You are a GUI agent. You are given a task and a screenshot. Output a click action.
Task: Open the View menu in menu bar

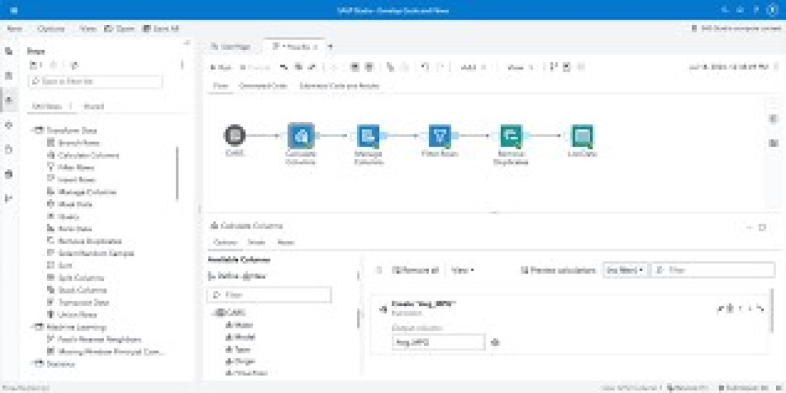87,29
